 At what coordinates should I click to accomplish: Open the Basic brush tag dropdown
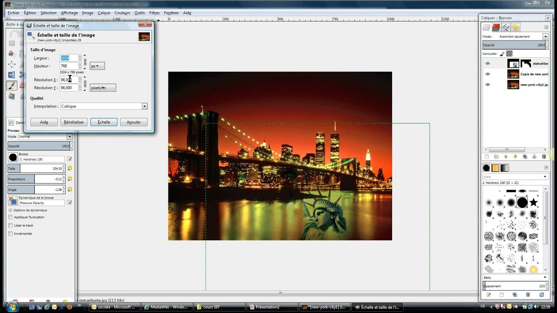click(515, 277)
